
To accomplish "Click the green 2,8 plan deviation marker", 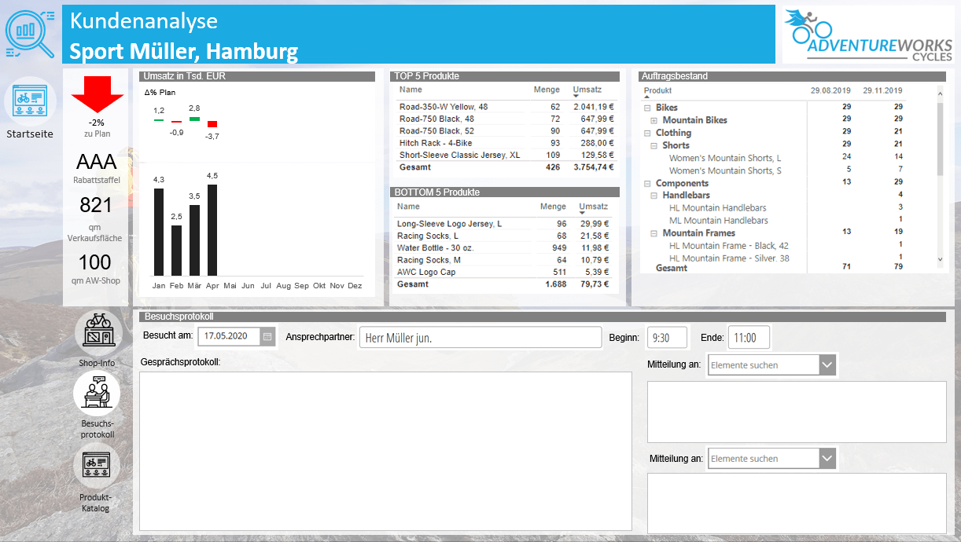I will point(194,119).
